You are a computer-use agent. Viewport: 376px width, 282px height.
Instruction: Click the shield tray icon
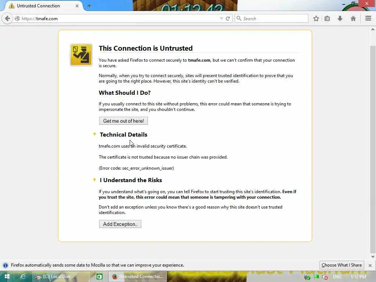(307, 277)
